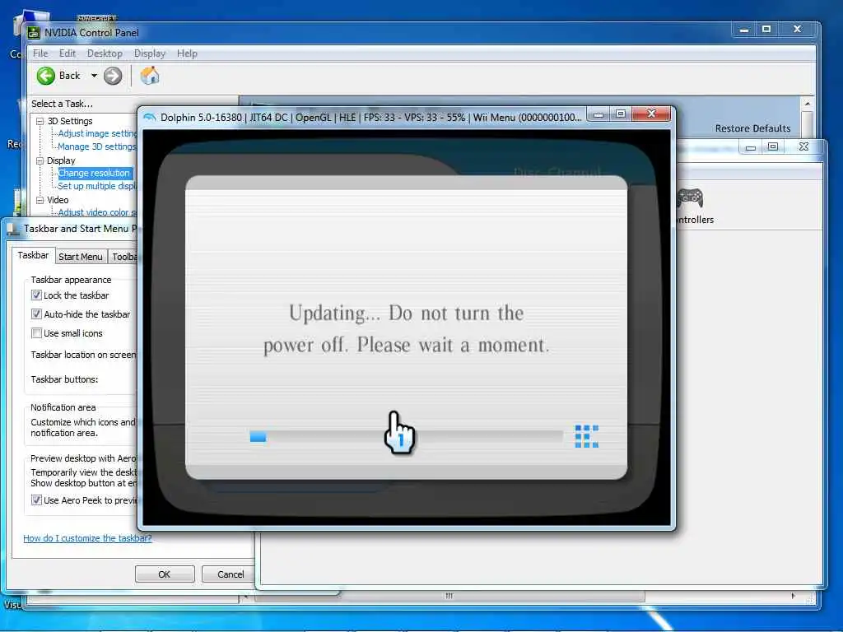Select the Taskbar tab
843x632 pixels.
coord(33,255)
